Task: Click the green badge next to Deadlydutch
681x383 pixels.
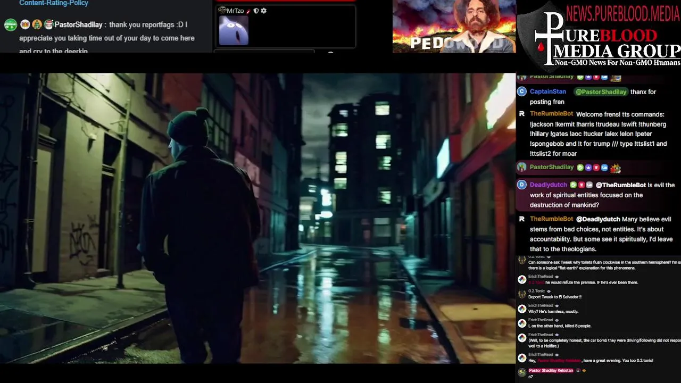Action: (573, 185)
